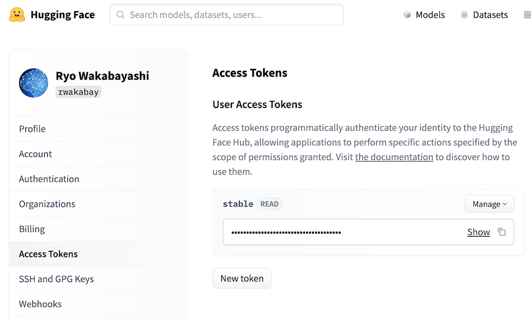Viewport: 531px width, 321px height.
Task: Open the Billing settings page
Action: point(32,229)
